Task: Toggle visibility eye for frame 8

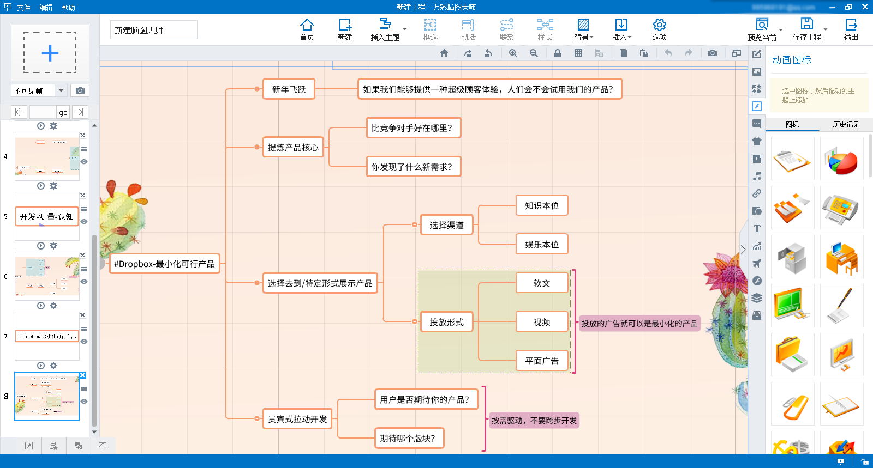Action: tap(84, 402)
